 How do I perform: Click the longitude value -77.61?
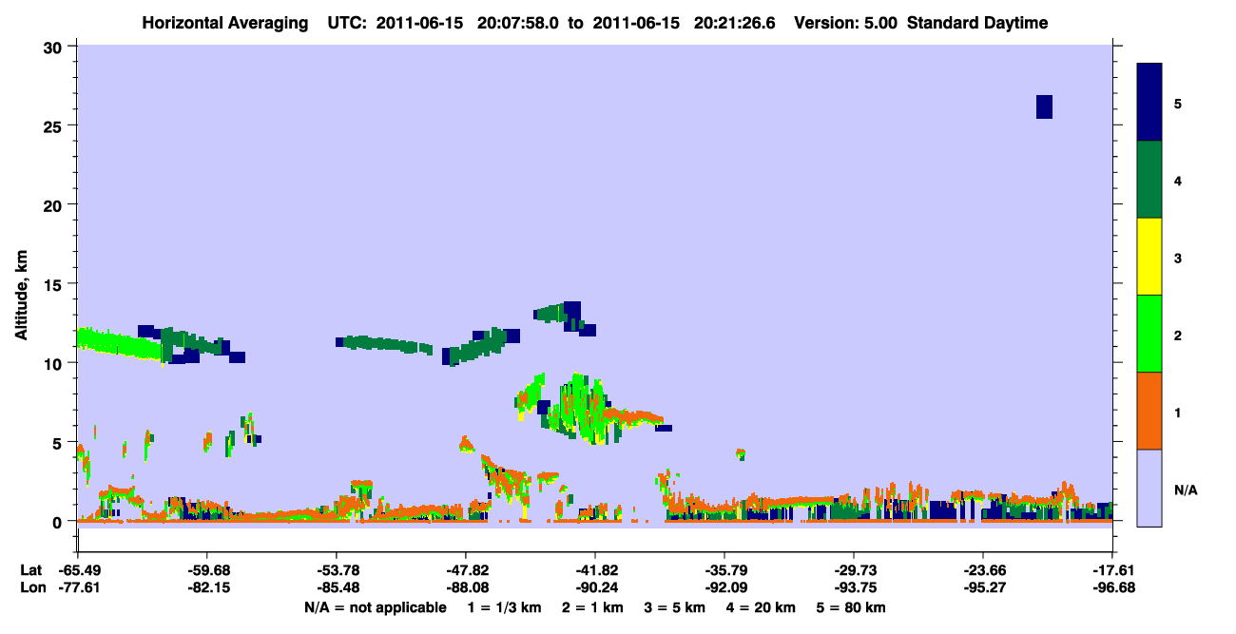78,587
